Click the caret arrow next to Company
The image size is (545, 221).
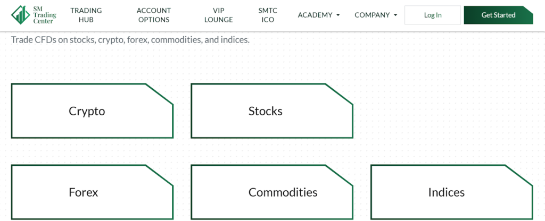pos(395,15)
